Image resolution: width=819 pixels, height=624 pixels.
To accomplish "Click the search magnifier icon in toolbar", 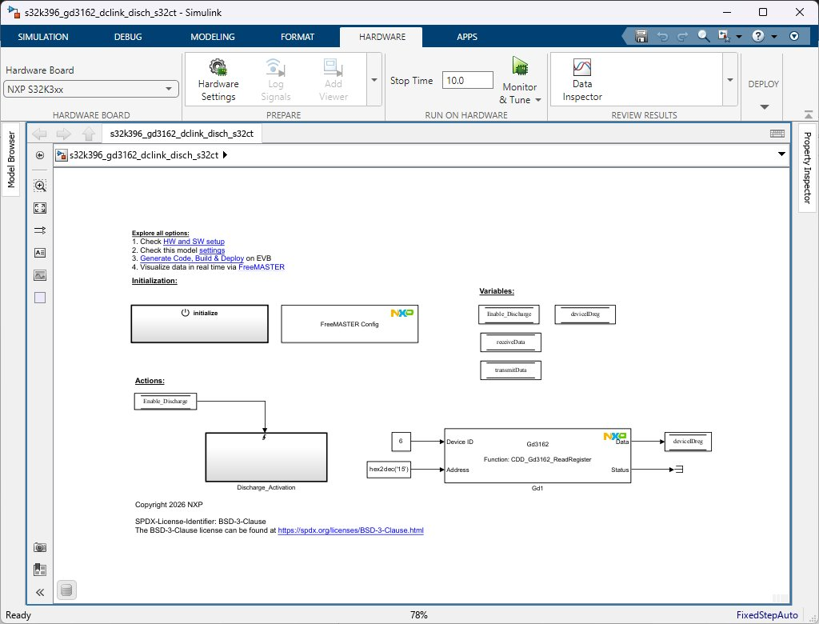I will [x=704, y=36].
